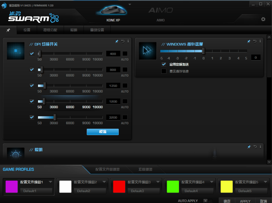
Task: Expand profile slot 1 dropdown arrow
Action: point(51,182)
